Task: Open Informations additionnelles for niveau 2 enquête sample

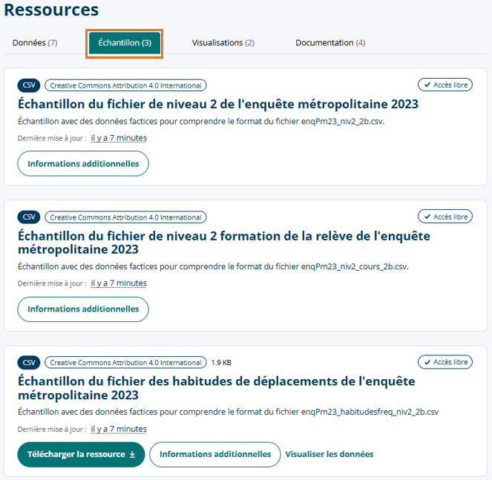Action: pyautogui.click(x=83, y=164)
